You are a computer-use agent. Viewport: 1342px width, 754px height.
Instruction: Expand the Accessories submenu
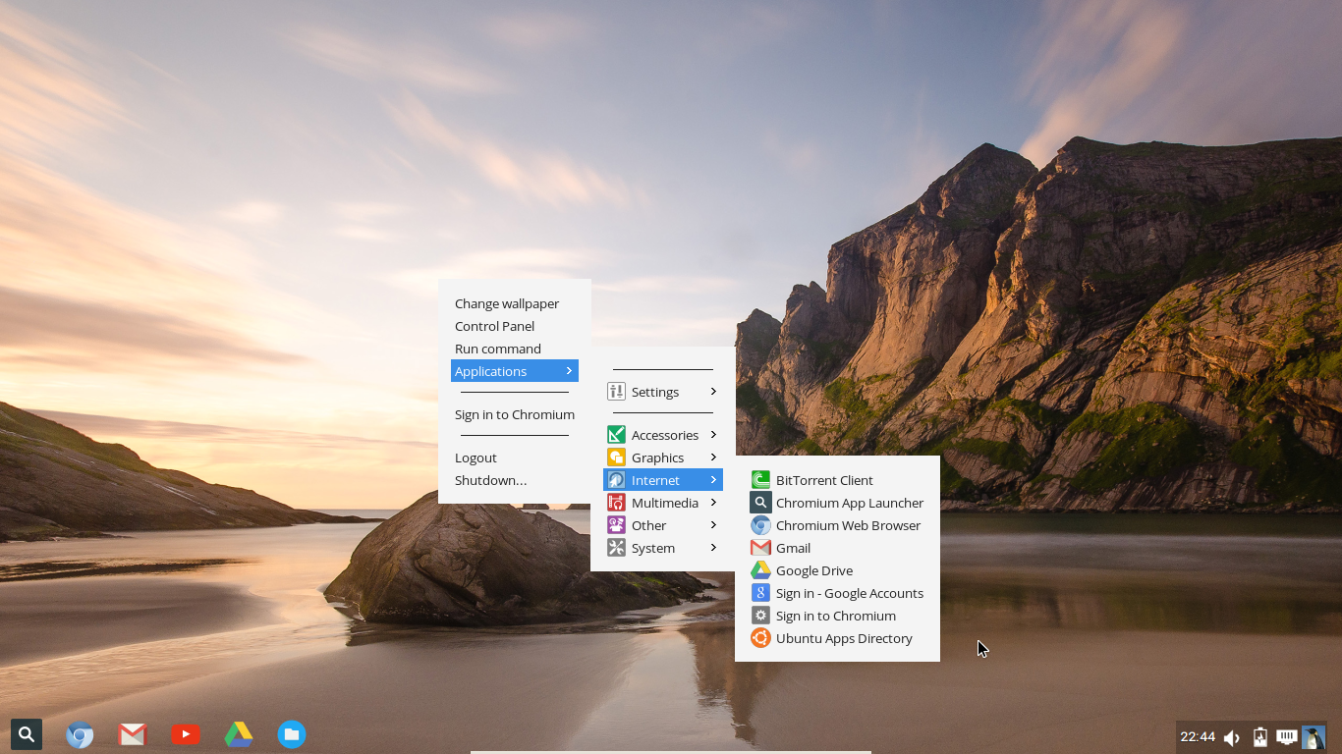coord(662,435)
